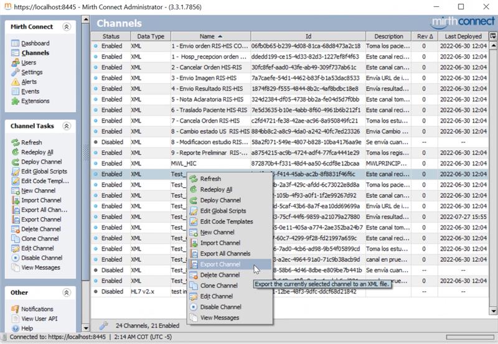Screen dimensions: 498x344
Task: Click the status bar wrench icon
Action: (x=103, y=325)
